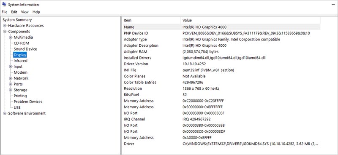Open the View menu
Image resolution: width=338 pixels, height=155 pixels.
[25, 12]
